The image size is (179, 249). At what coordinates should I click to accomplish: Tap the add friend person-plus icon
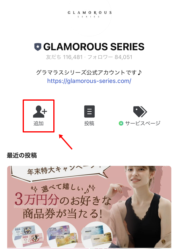(x=40, y=112)
